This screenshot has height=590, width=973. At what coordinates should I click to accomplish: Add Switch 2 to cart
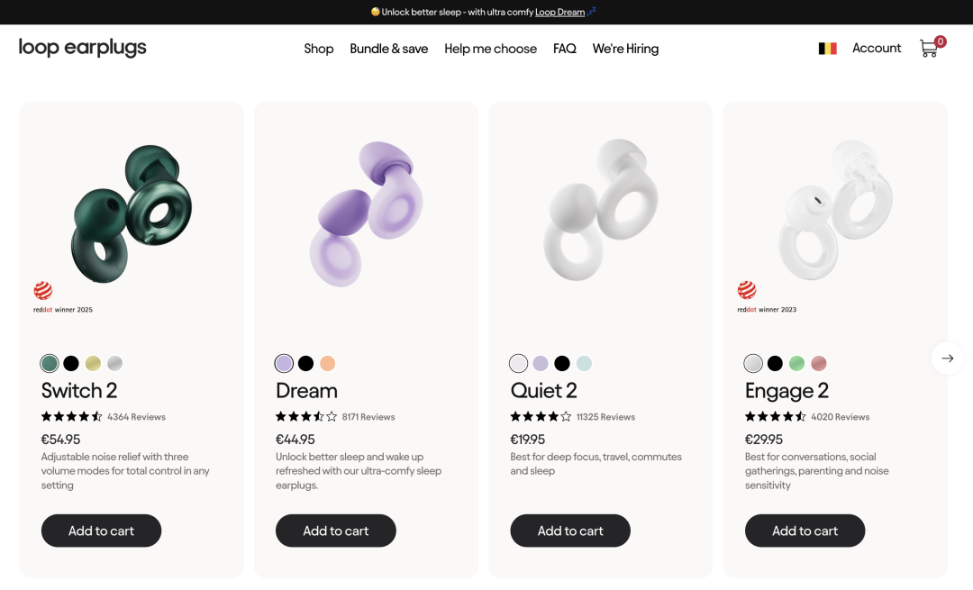pos(101,531)
